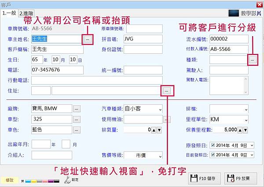The height and width of the screenshot is (187, 264).
Task: Decrease 排氣量 with down arrow
Action: pos(159,130)
